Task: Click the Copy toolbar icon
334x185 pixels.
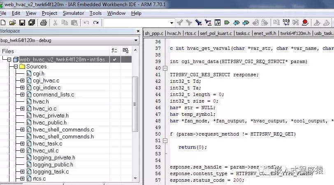Action: click(x=65, y=22)
